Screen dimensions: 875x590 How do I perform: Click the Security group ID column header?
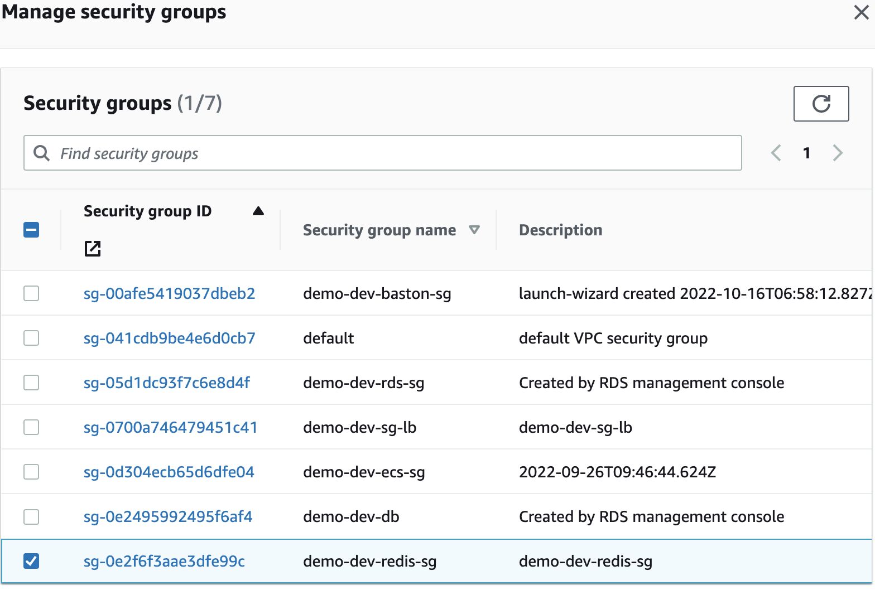(x=147, y=211)
